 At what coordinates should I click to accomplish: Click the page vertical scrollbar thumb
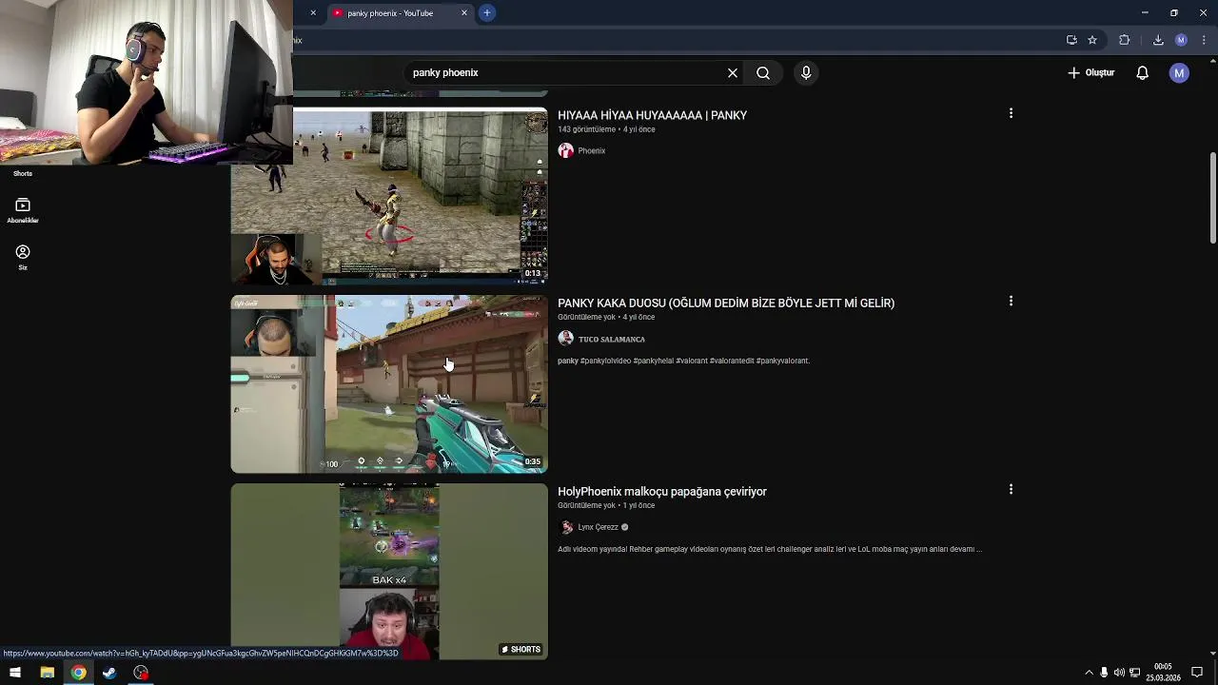click(1213, 197)
